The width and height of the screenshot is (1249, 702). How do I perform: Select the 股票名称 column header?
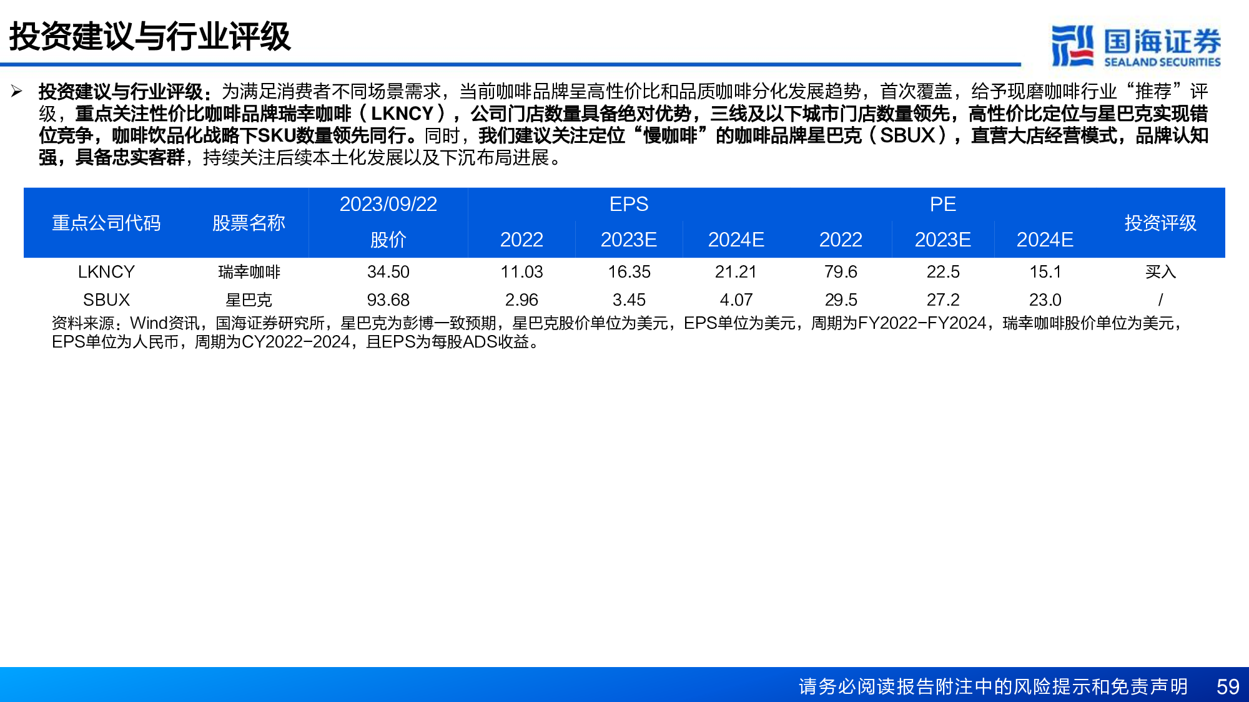click(249, 223)
